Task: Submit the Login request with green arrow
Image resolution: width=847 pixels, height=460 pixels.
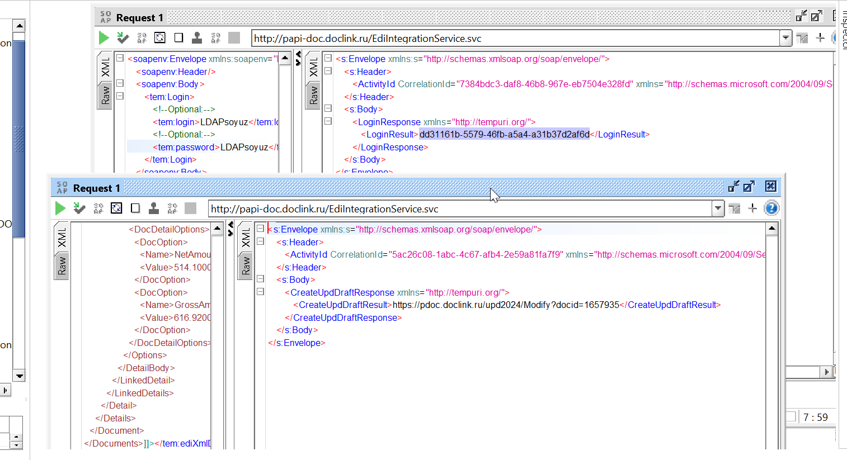Action: [104, 38]
